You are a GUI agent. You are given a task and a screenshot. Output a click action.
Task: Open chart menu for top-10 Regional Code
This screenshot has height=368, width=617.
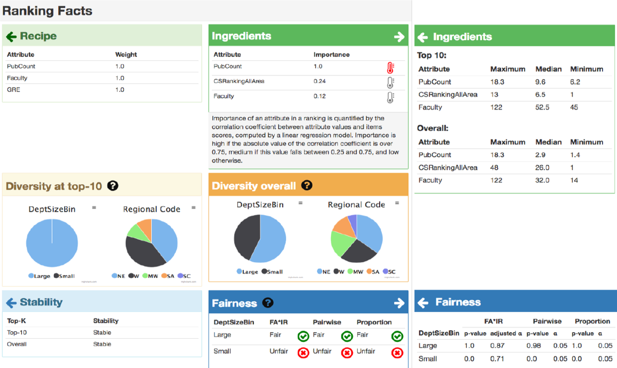click(194, 208)
